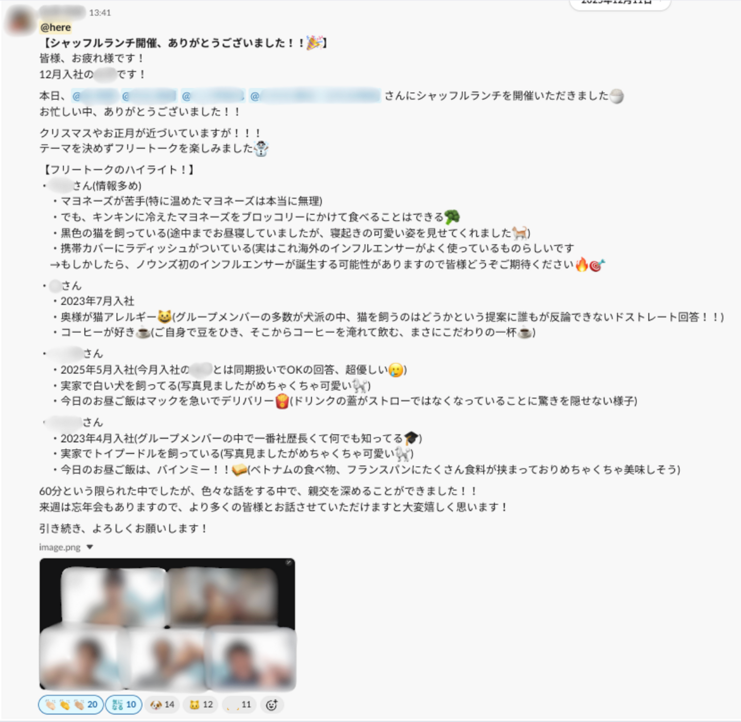Open the longest @mention before さんにシャッフルランチ
741x722 pixels.
click(x=315, y=96)
